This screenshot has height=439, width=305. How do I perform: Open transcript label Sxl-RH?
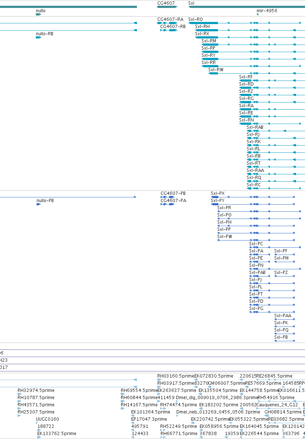202,27
